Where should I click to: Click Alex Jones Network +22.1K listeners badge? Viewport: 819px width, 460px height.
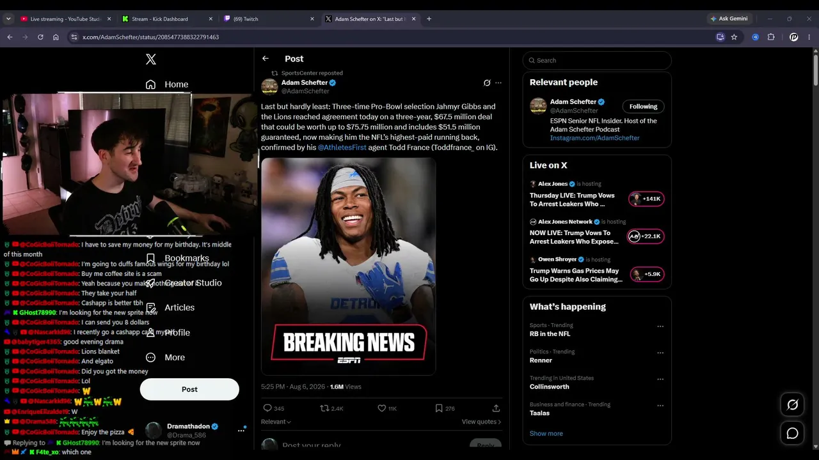[x=646, y=236]
